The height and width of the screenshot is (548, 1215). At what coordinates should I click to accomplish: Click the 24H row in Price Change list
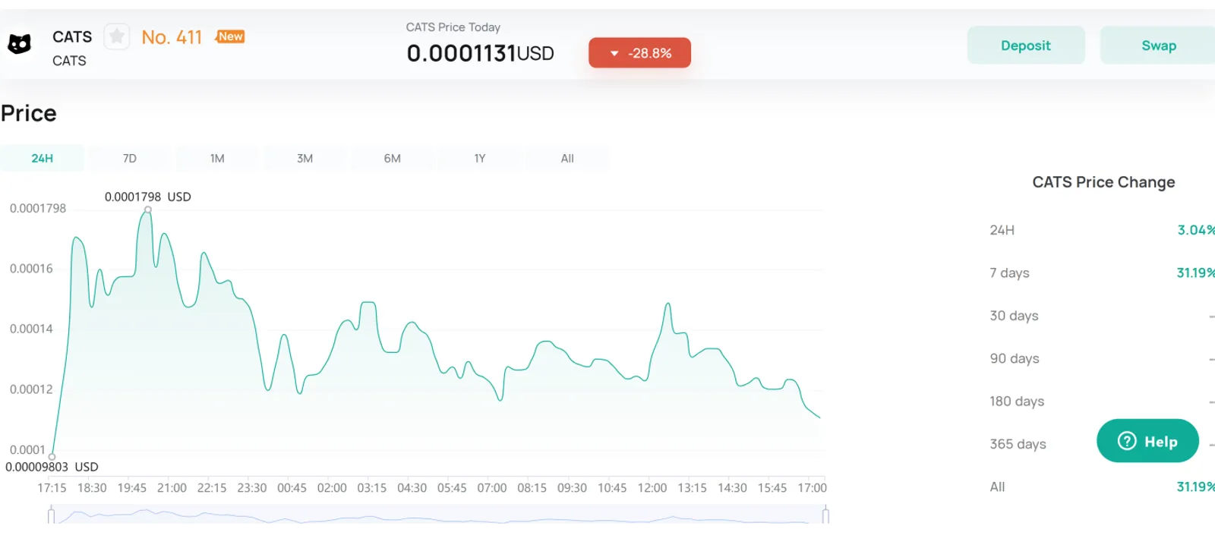[x=1102, y=230]
